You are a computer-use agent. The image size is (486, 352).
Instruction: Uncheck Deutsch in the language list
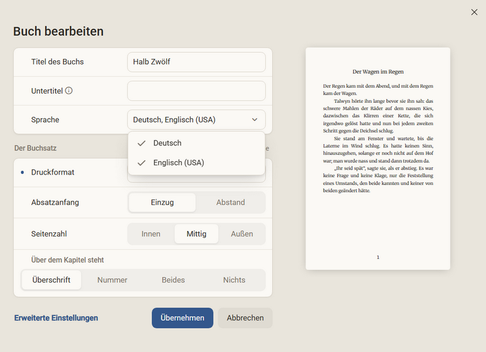pyautogui.click(x=196, y=143)
